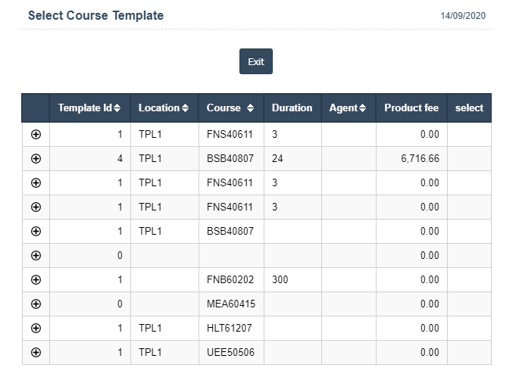The height and width of the screenshot is (374, 519).
Task: Expand the HLT61207 row plus icon
Action: click(36, 328)
